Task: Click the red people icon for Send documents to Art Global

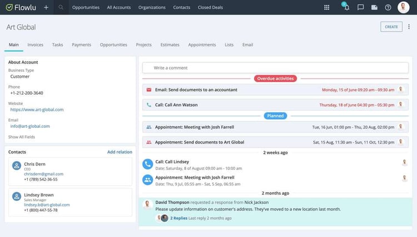Action: [149, 142]
